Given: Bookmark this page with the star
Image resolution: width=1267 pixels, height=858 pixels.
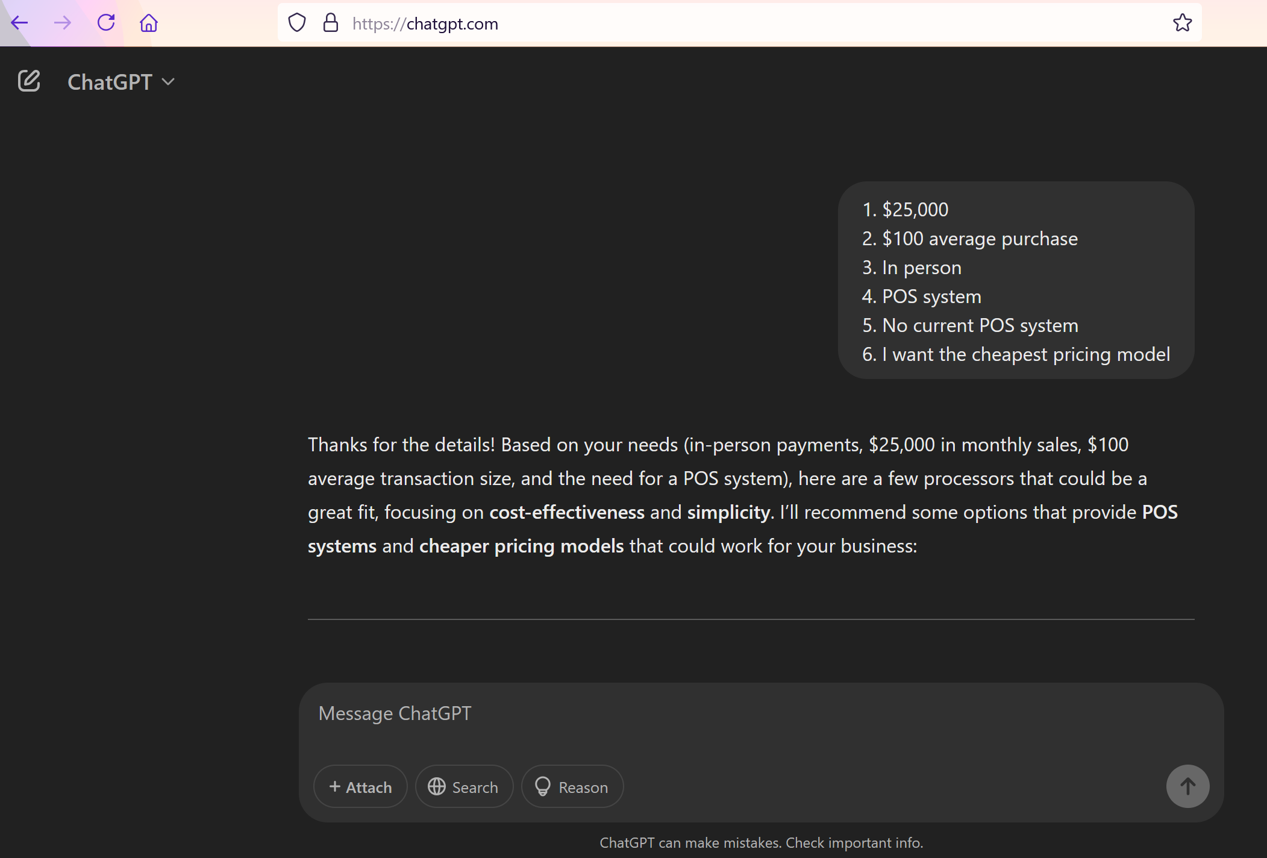Looking at the screenshot, I should pyautogui.click(x=1182, y=23).
